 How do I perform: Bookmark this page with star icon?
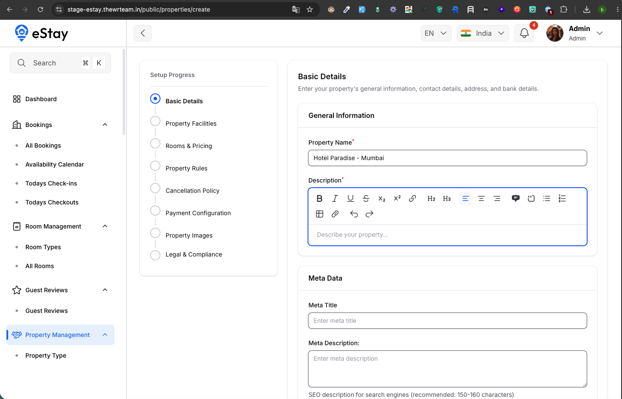(310, 9)
